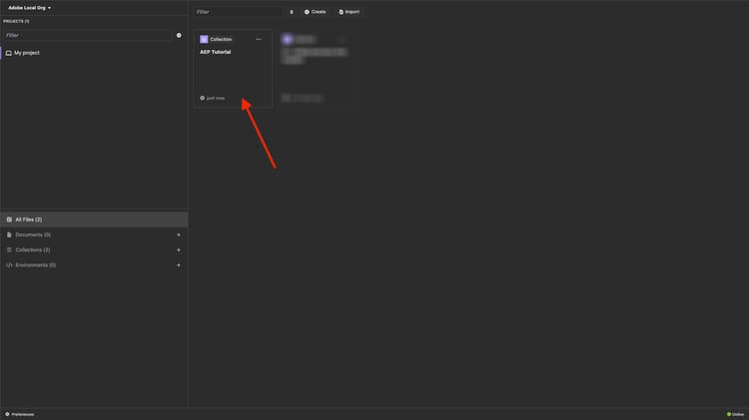Show the All Files list
749x420 pixels.
point(94,219)
